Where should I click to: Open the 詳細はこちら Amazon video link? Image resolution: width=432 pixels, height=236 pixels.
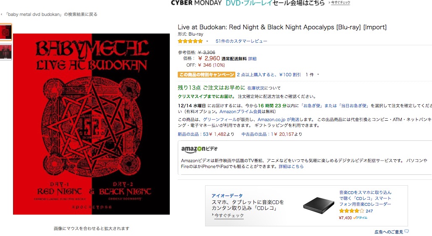point(291,166)
